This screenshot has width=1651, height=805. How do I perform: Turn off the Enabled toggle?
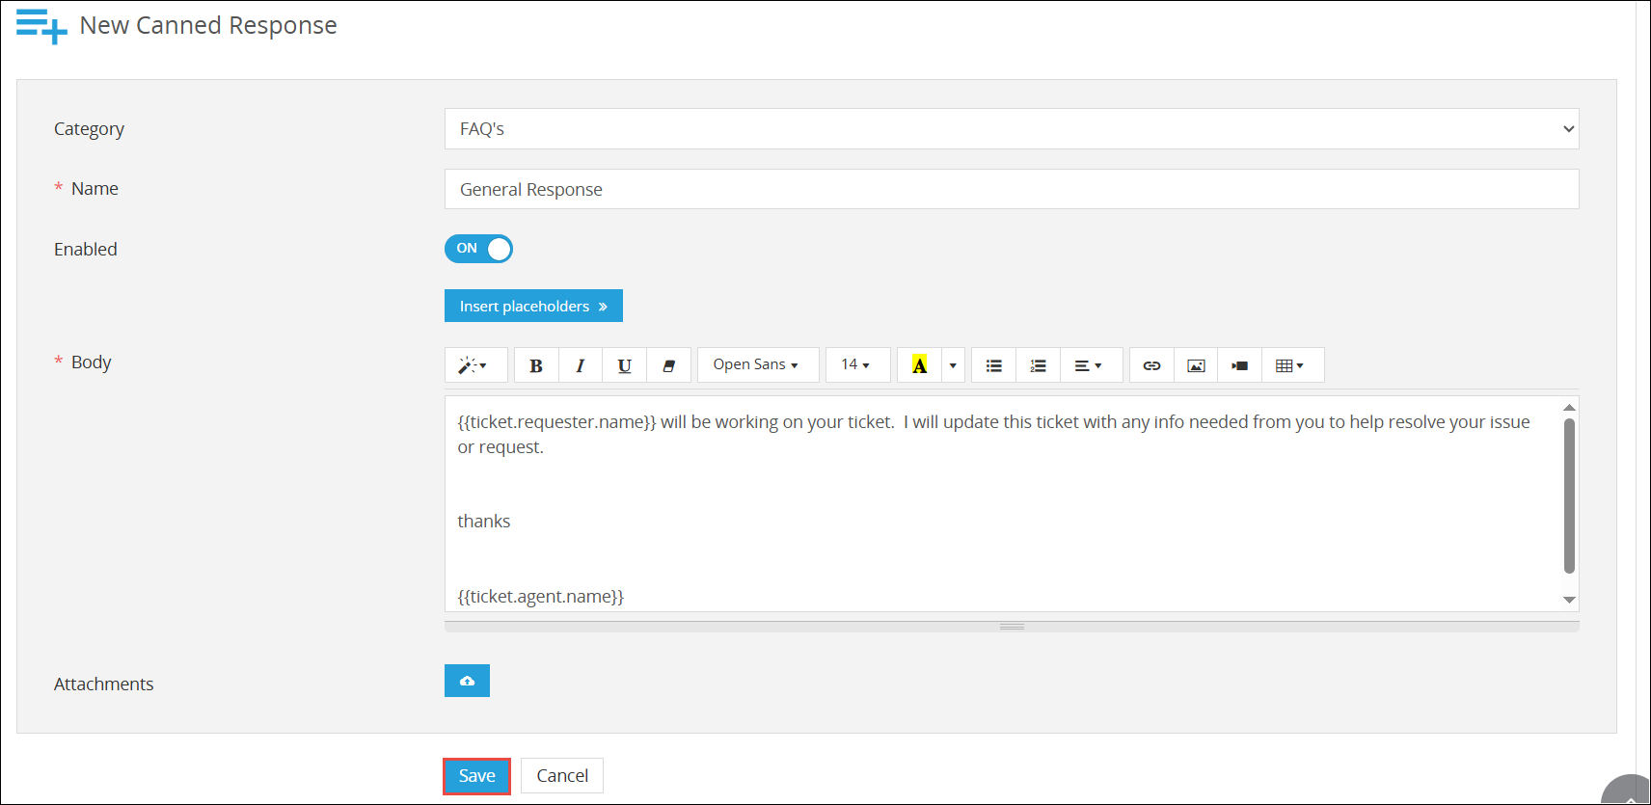(478, 249)
